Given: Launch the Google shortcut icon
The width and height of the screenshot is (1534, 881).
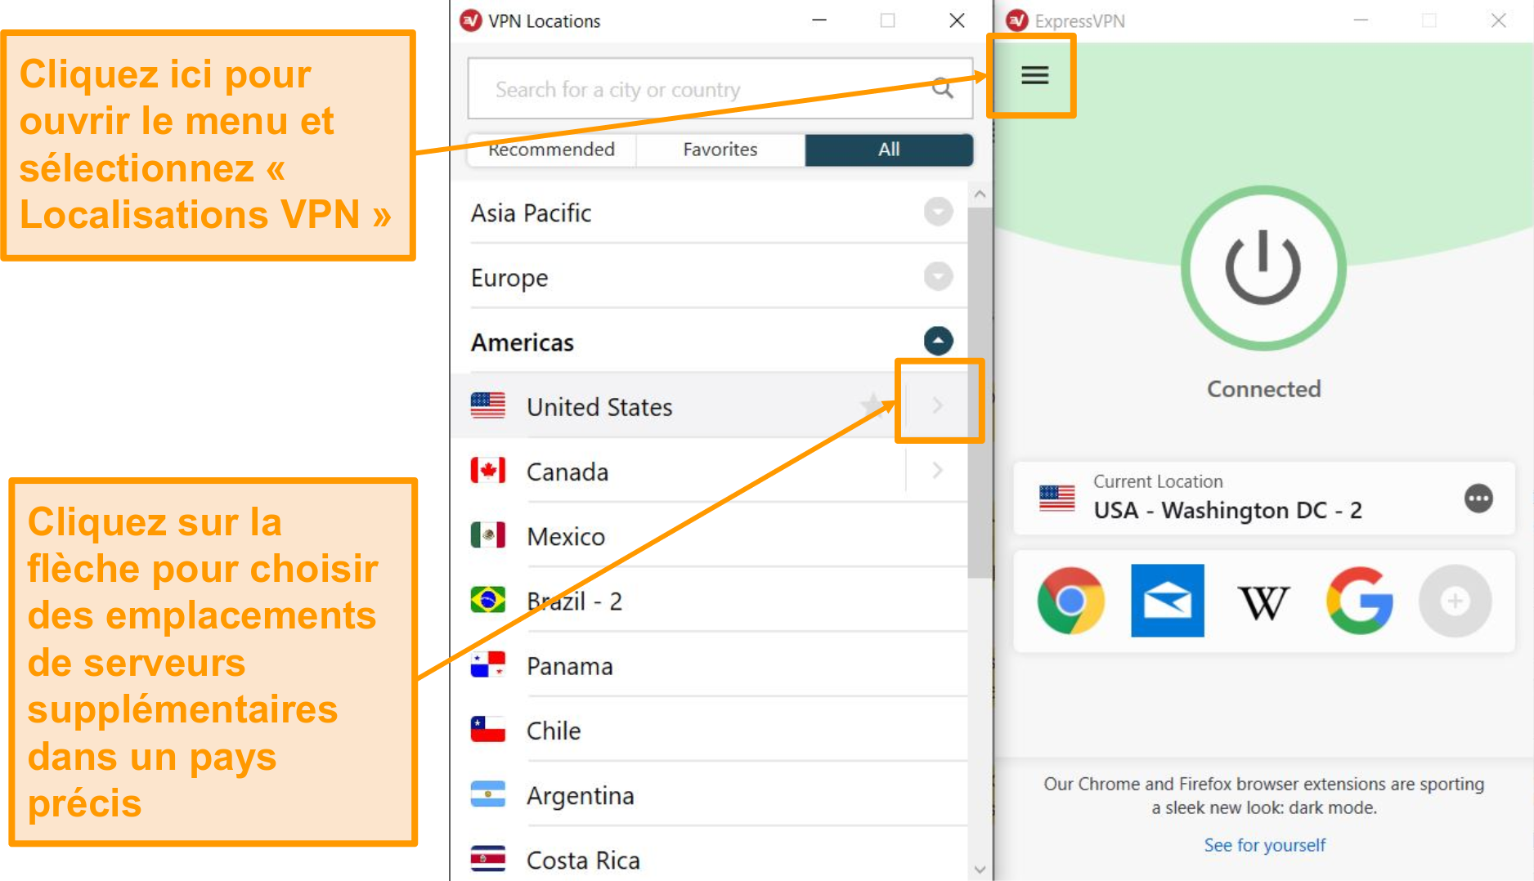Looking at the screenshot, I should pyautogui.click(x=1359, y=601).
